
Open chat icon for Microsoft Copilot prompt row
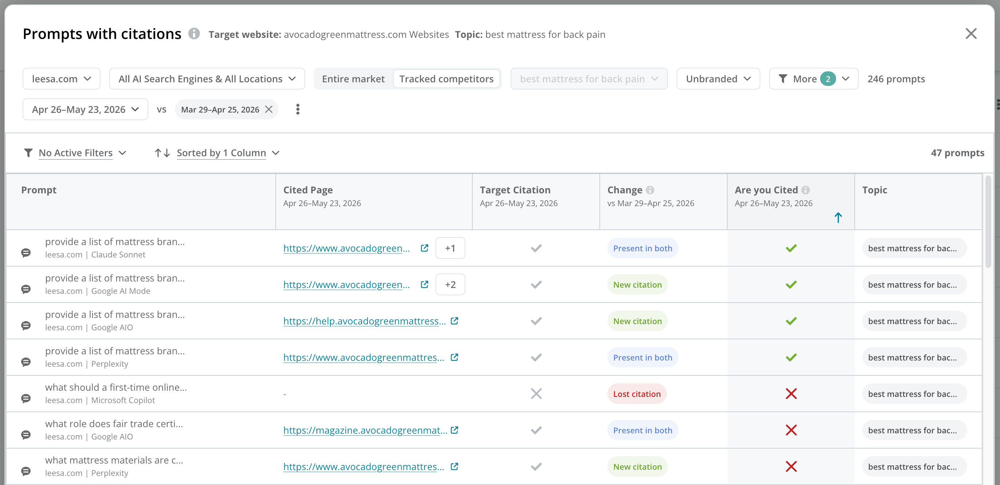tap(26, 398)
